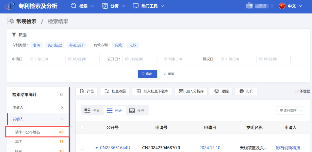Click 公开日 start date field
Screen dimensions: 312x152
tap(140, 59)
